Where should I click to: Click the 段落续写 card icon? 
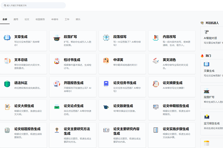106,38
